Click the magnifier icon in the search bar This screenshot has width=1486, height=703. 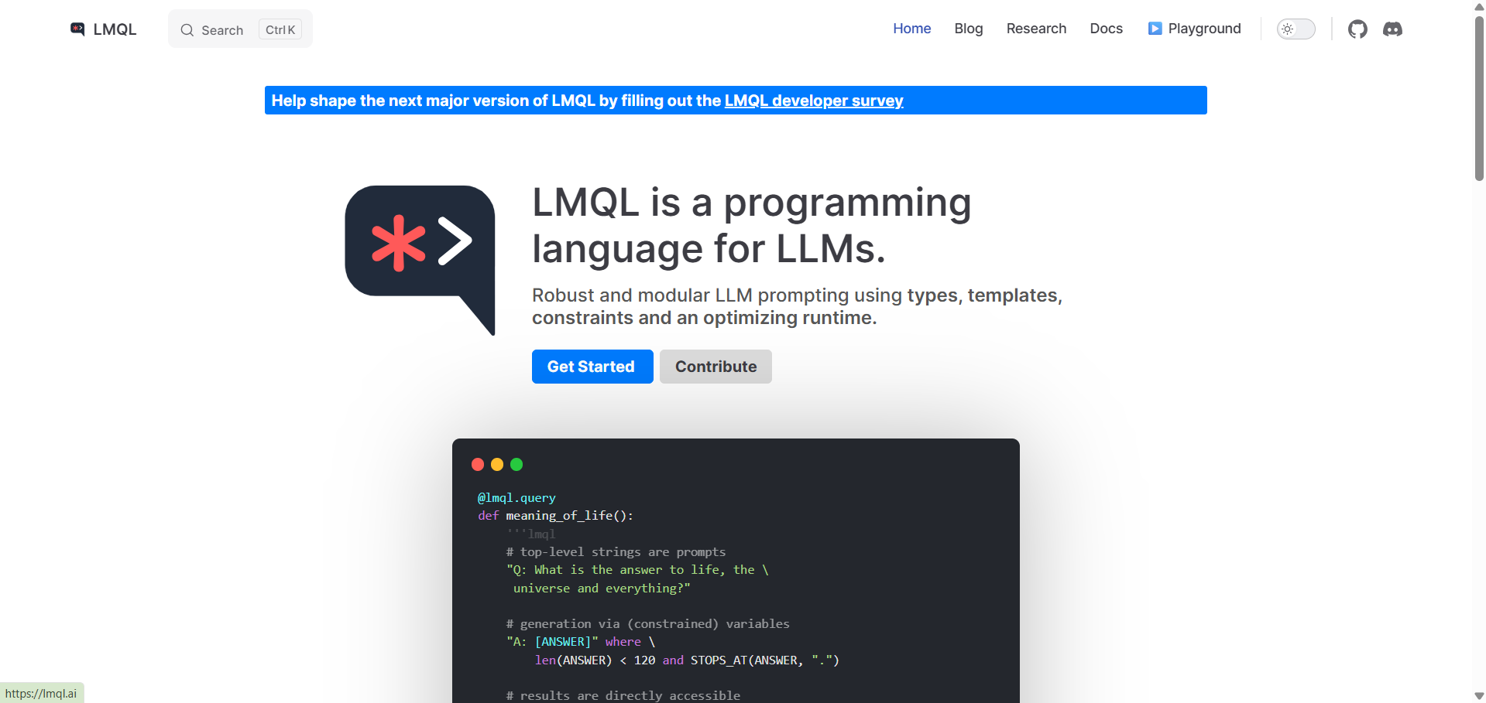point(187,30)
